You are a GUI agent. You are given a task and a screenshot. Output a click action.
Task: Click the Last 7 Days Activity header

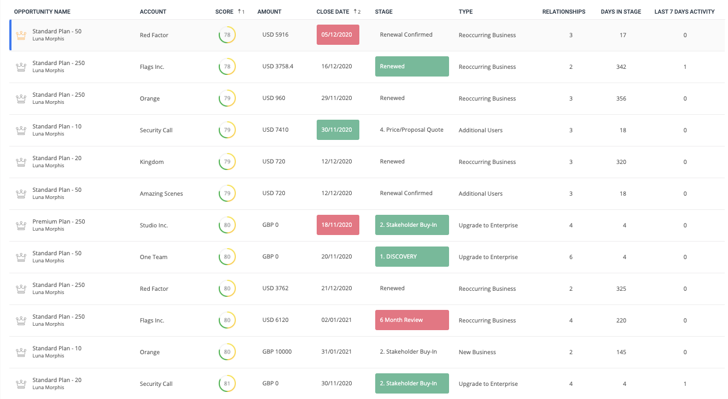pyautogui.click(x=684, y=11)
